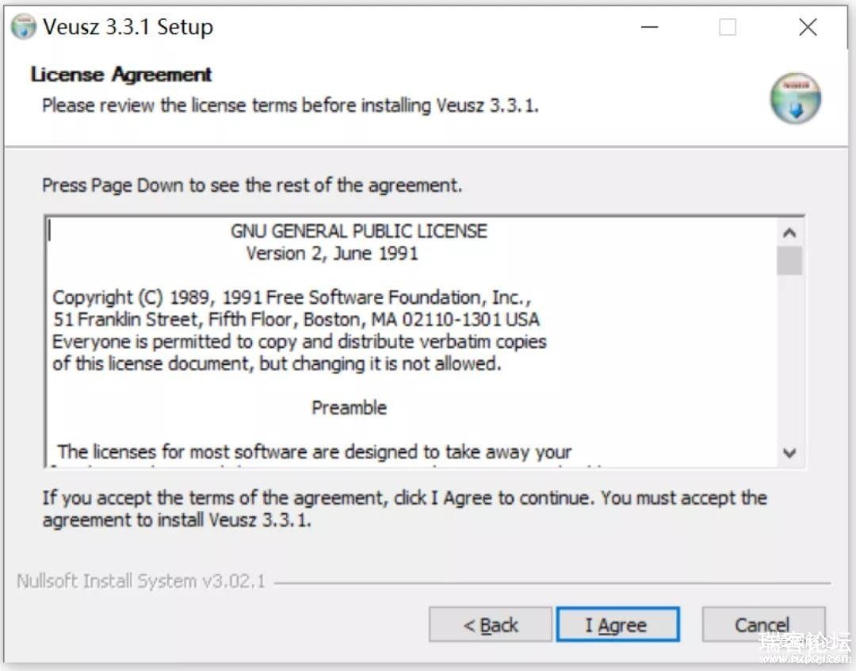Click the greyed-out maximize box
Viewport: 856px width, 671px height.
point(727,27)
